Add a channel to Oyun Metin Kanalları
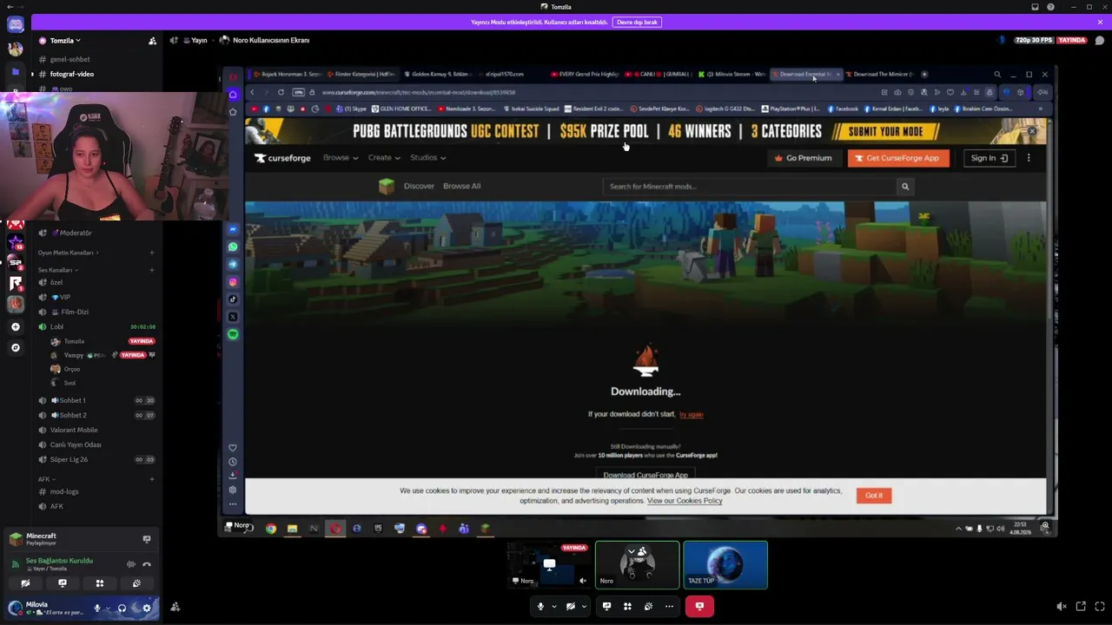Image resolution: width=1112 pixels, height=625 pixels. pyautogui.click(x=151, y=253)
